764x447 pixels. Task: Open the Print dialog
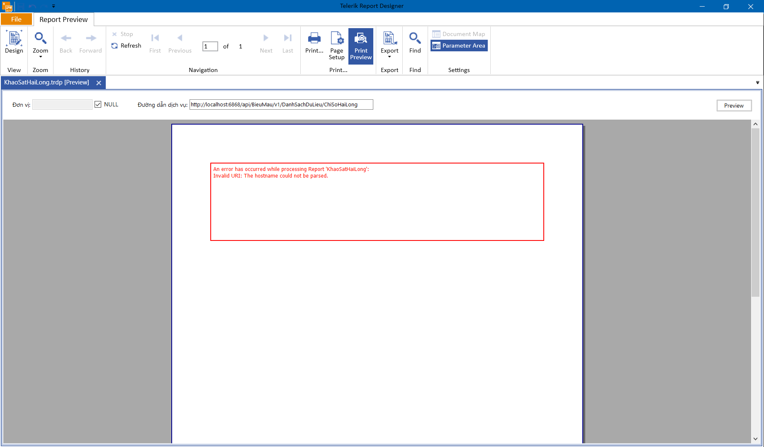(314, 43)
